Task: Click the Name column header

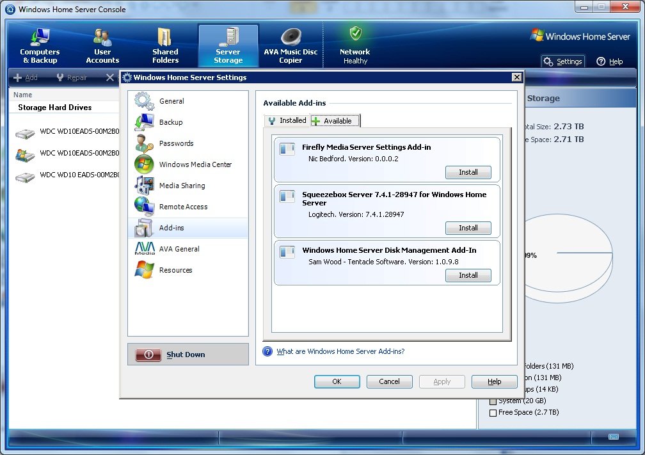Action: pos(22,95)
